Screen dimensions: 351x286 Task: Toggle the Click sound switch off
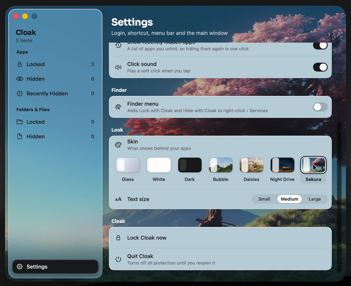(320, 67)
